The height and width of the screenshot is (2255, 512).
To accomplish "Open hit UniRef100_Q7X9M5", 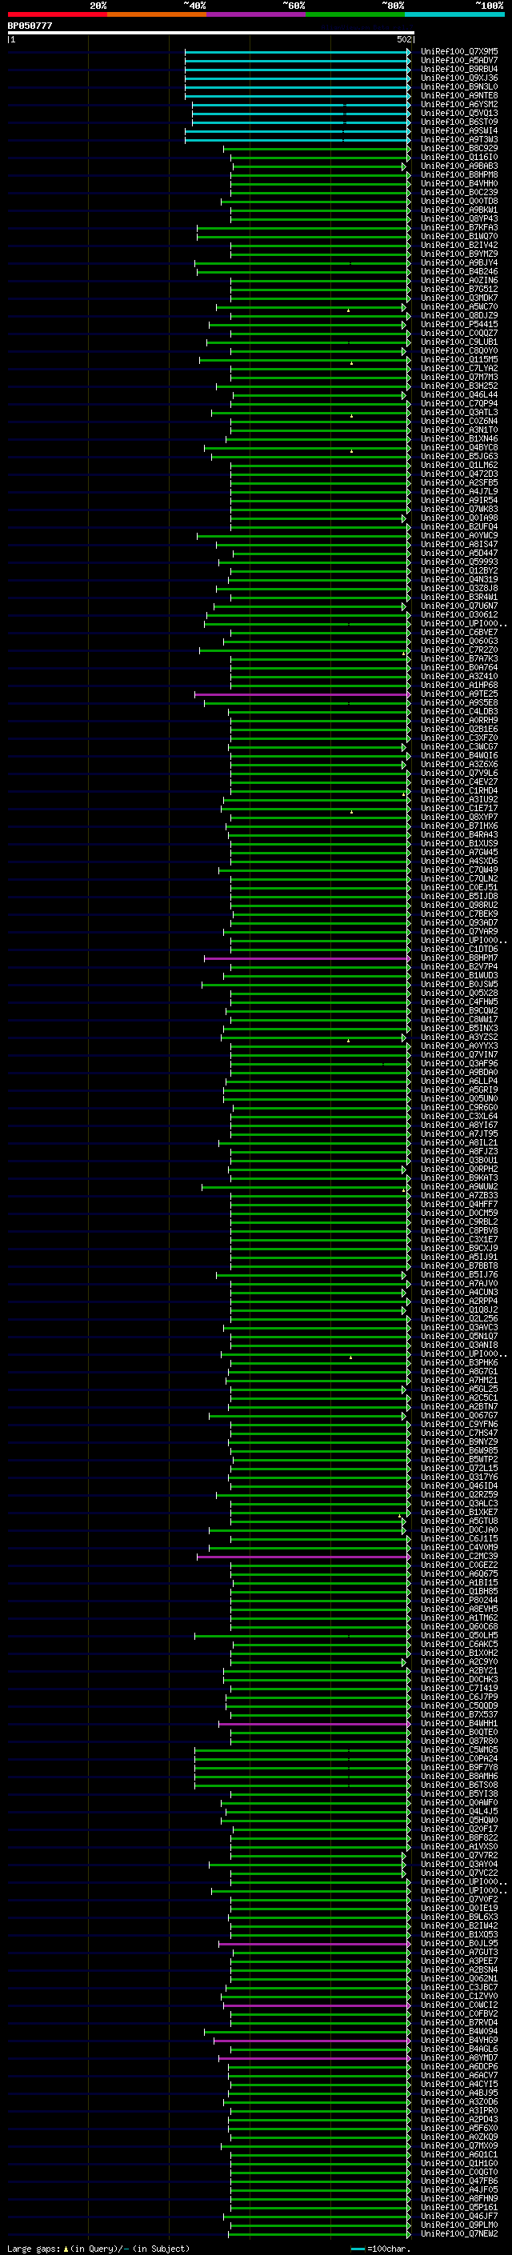I will click(459, 52).
